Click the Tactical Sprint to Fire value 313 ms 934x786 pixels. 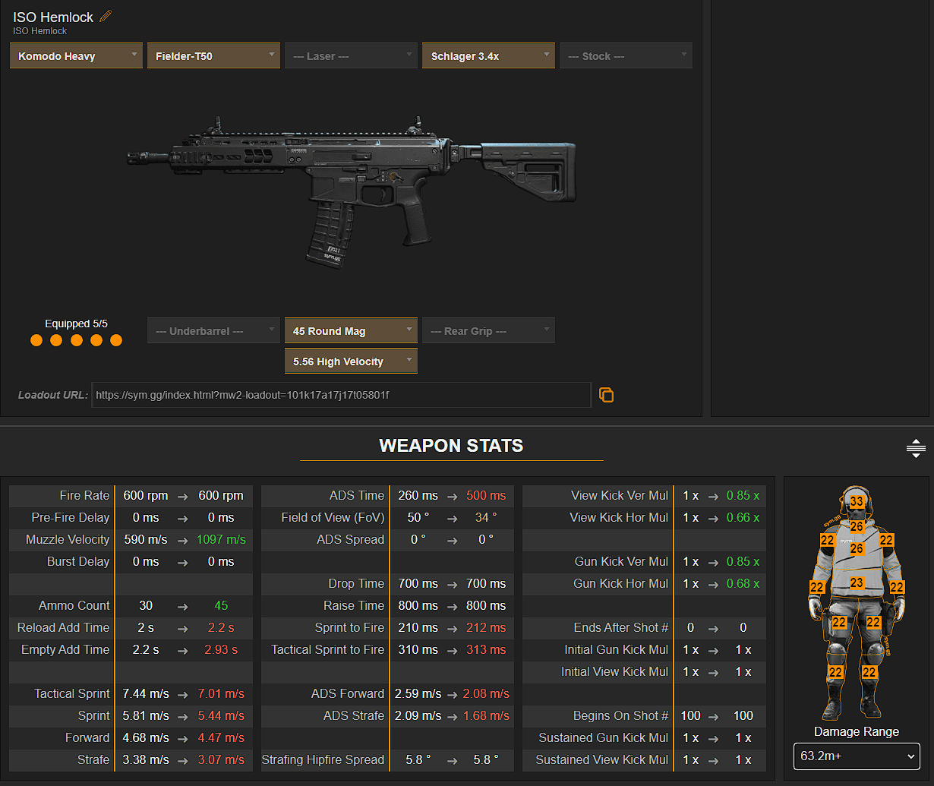coord(486,649)
